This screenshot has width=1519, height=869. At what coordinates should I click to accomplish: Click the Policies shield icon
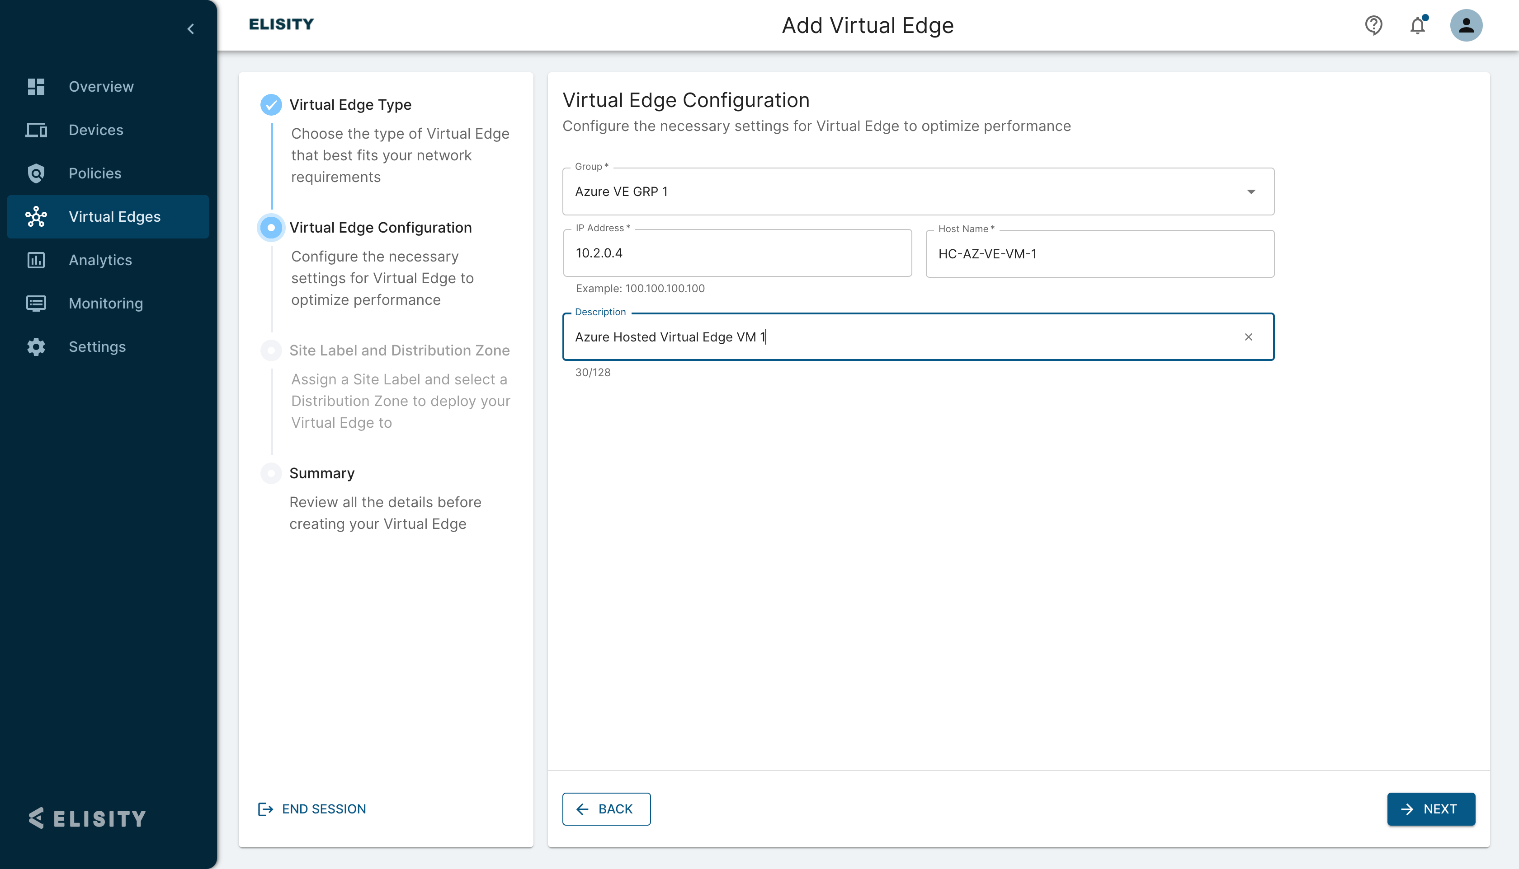(x=36, y=173)
